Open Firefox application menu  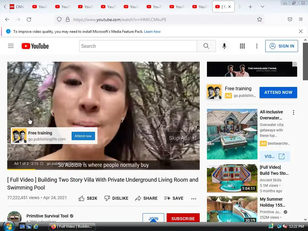tap(300, 19)
